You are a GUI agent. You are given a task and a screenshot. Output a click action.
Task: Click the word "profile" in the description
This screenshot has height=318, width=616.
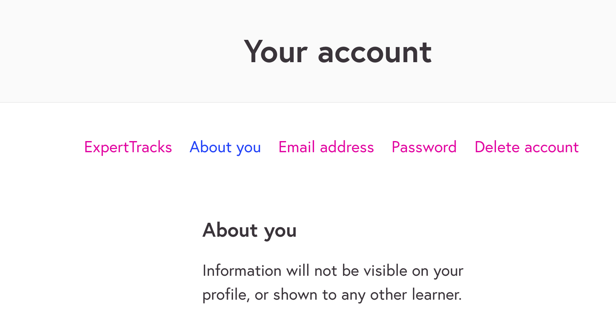click(x=225, y=295)
